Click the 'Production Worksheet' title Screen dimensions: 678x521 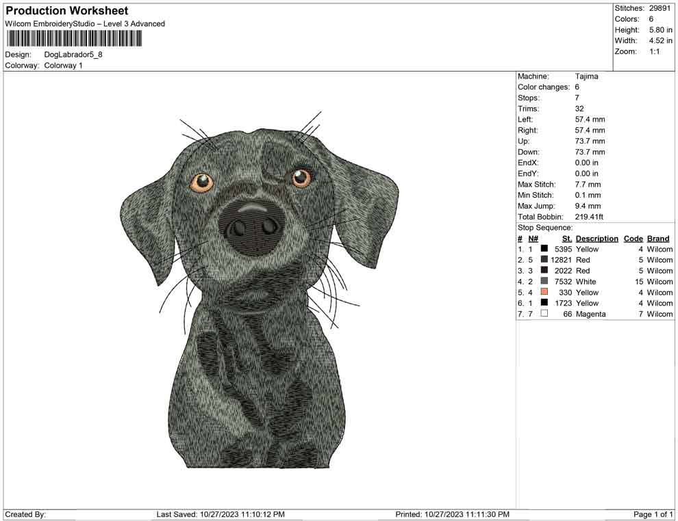click(67, 10)
